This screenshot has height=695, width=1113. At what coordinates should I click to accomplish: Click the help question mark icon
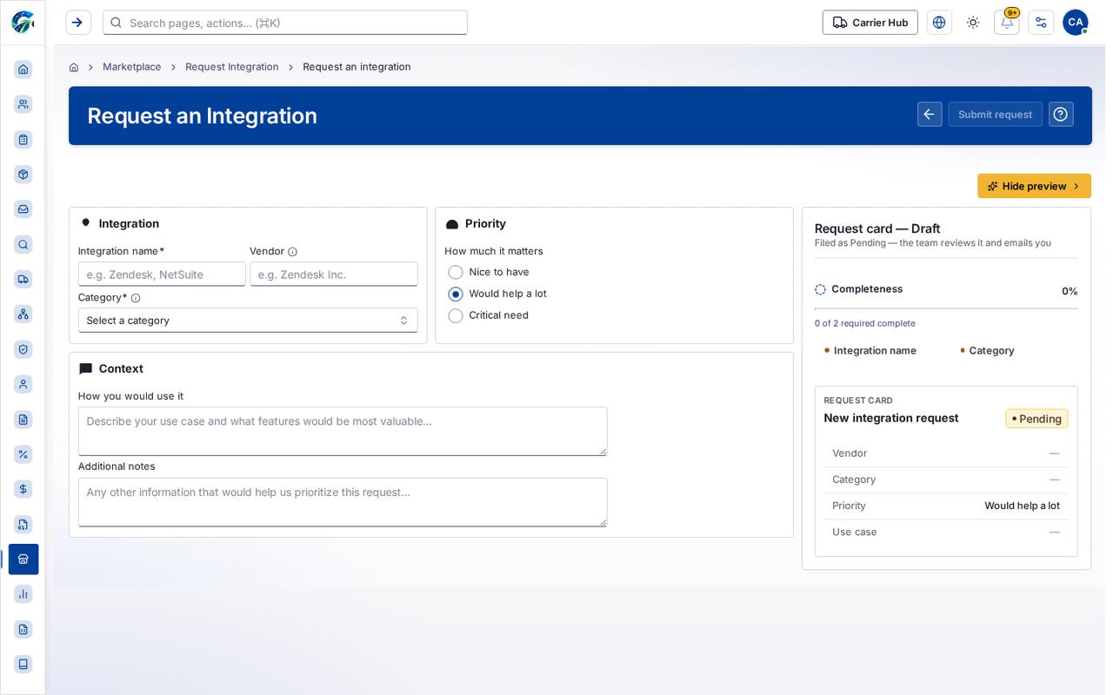(x=1061, y=115)
